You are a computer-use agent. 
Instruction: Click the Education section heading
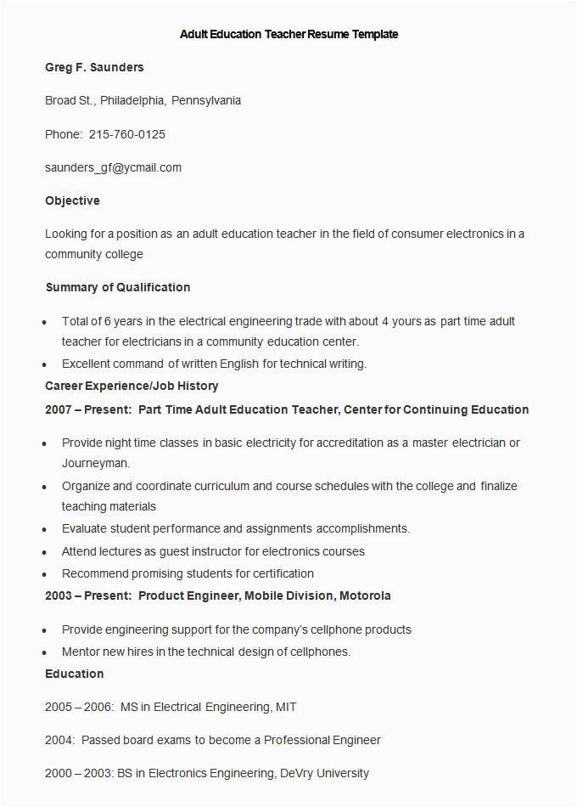(x=75, y=674)
